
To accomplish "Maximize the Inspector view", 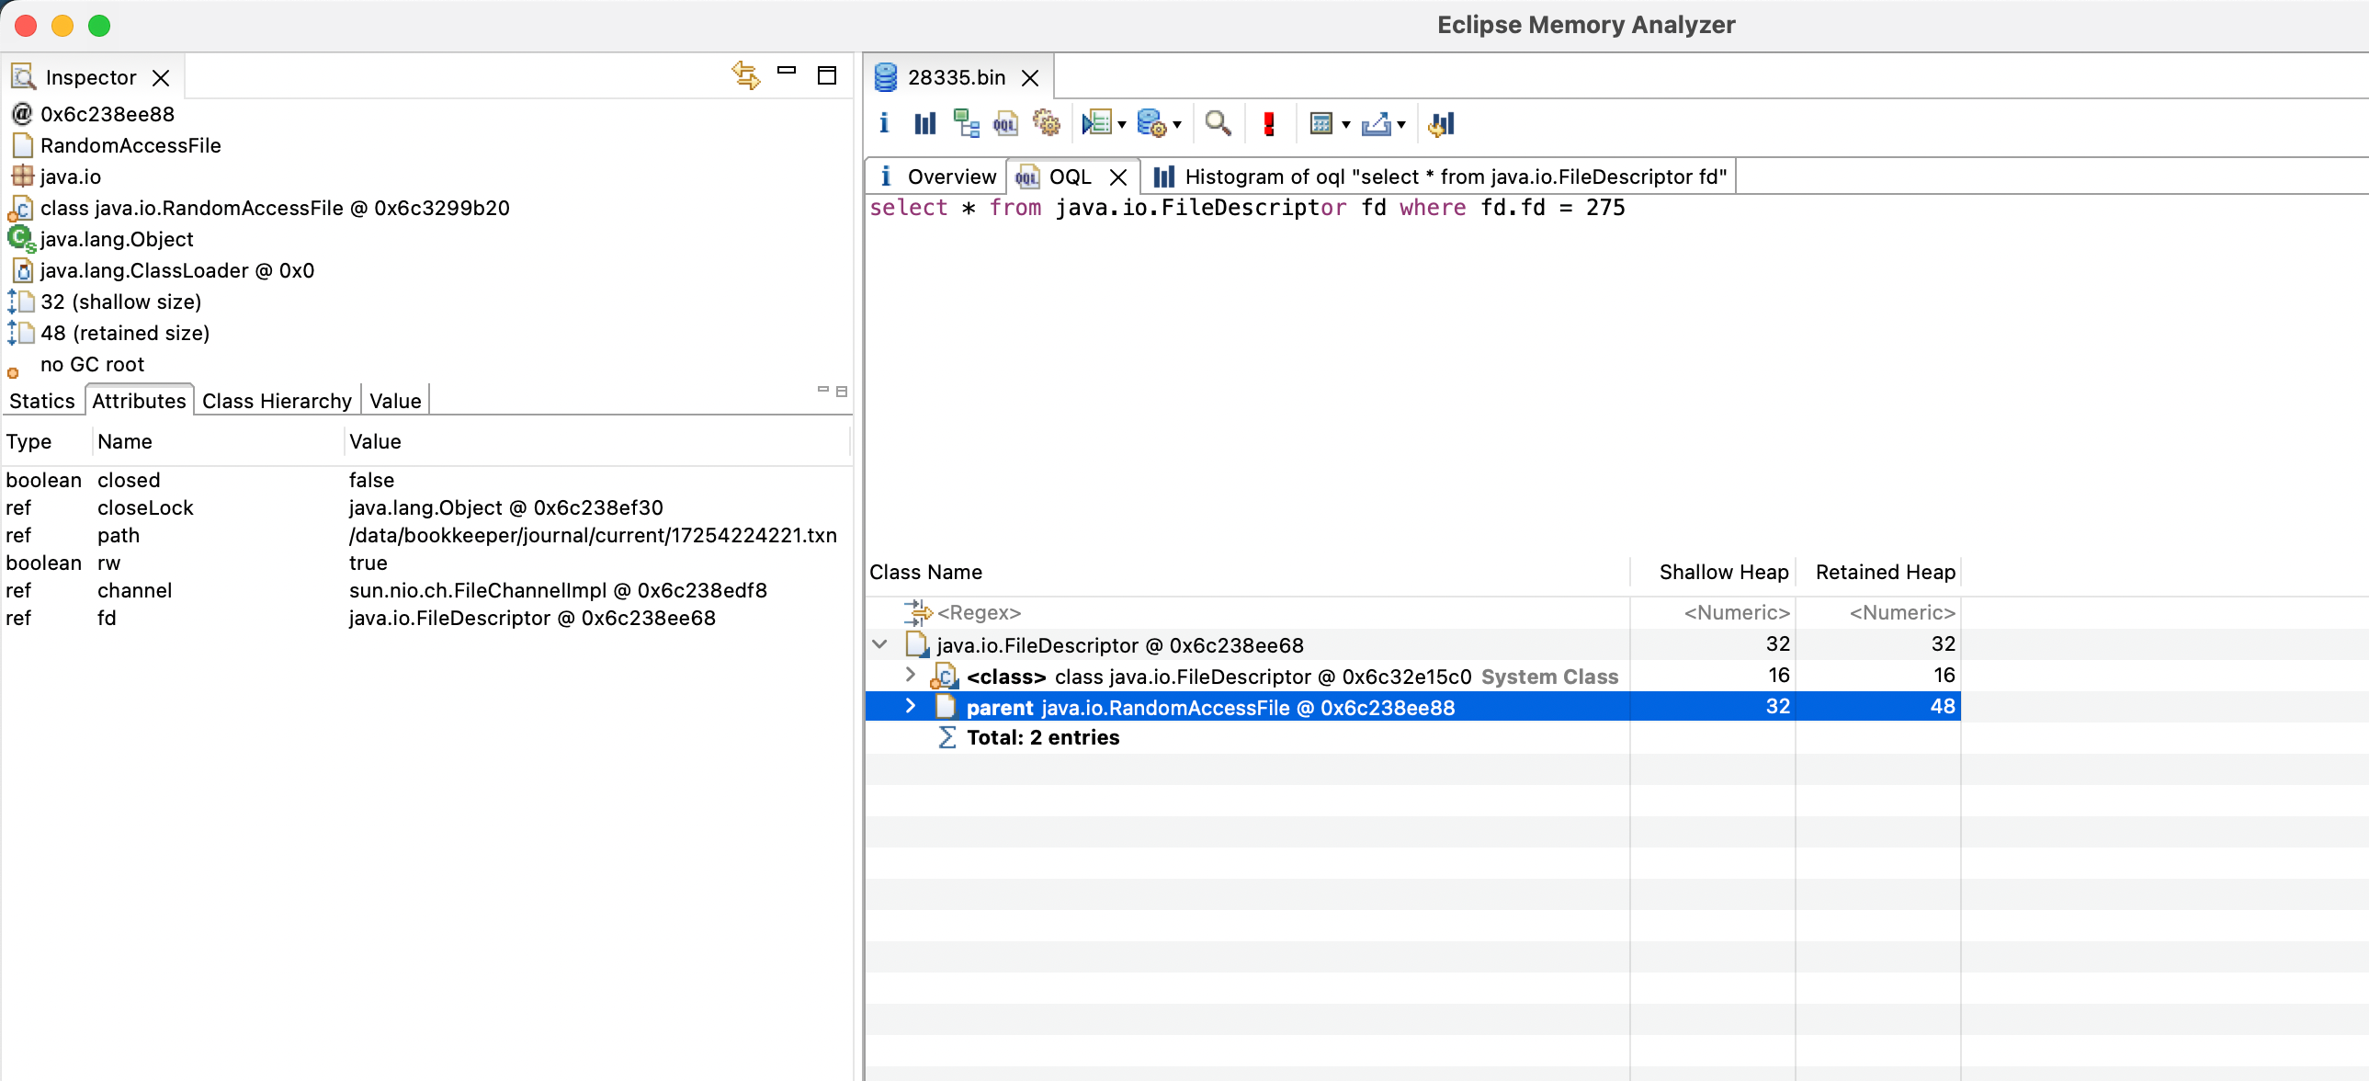I will coord(827,75).
